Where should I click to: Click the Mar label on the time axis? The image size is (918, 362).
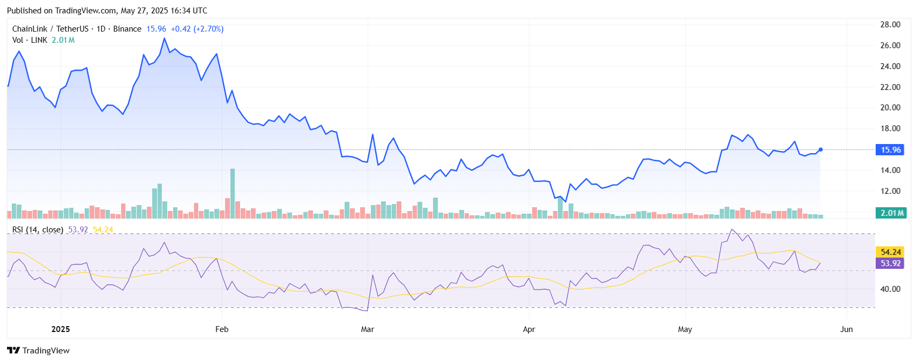coord(368,329)
